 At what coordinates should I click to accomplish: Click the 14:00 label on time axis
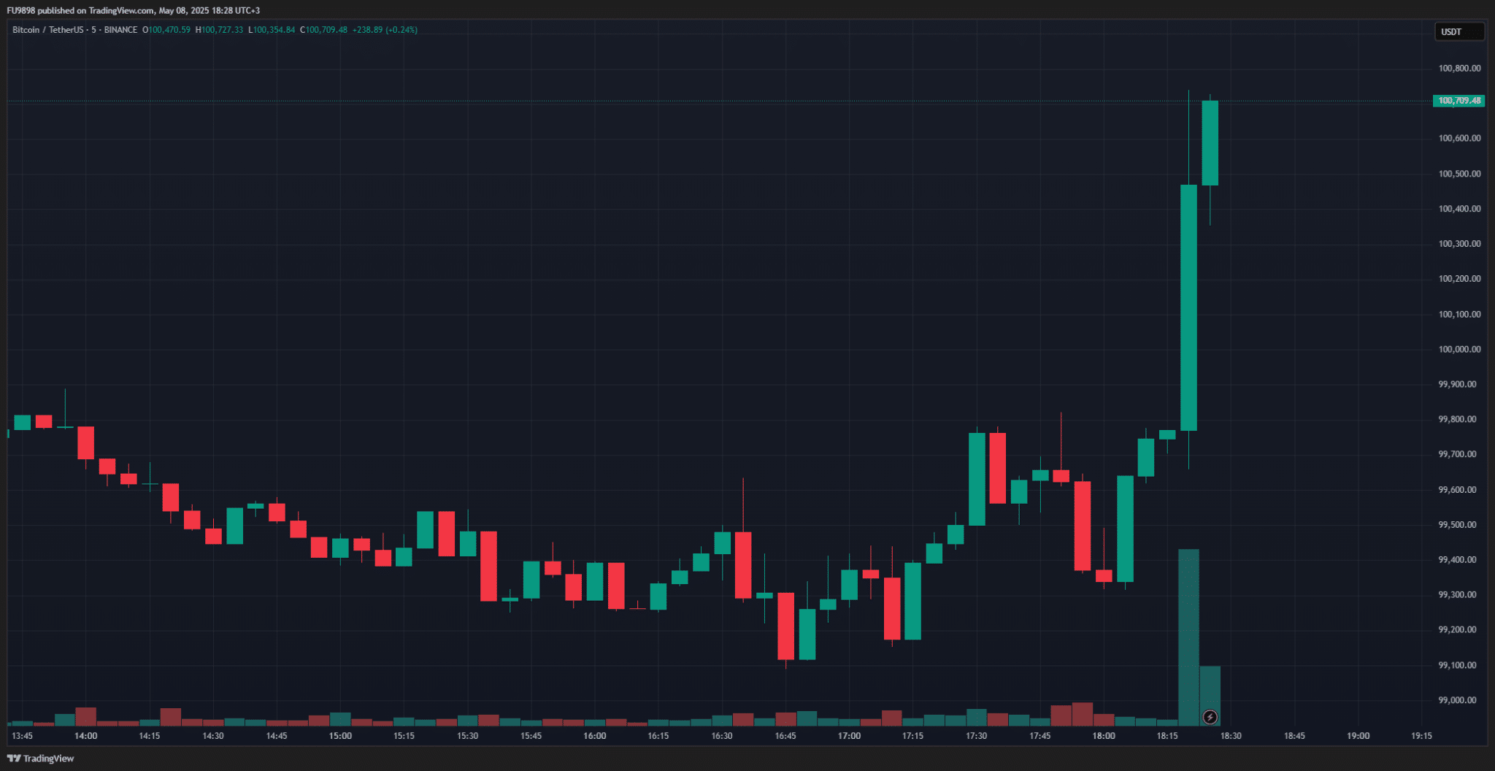coord(86,736)
